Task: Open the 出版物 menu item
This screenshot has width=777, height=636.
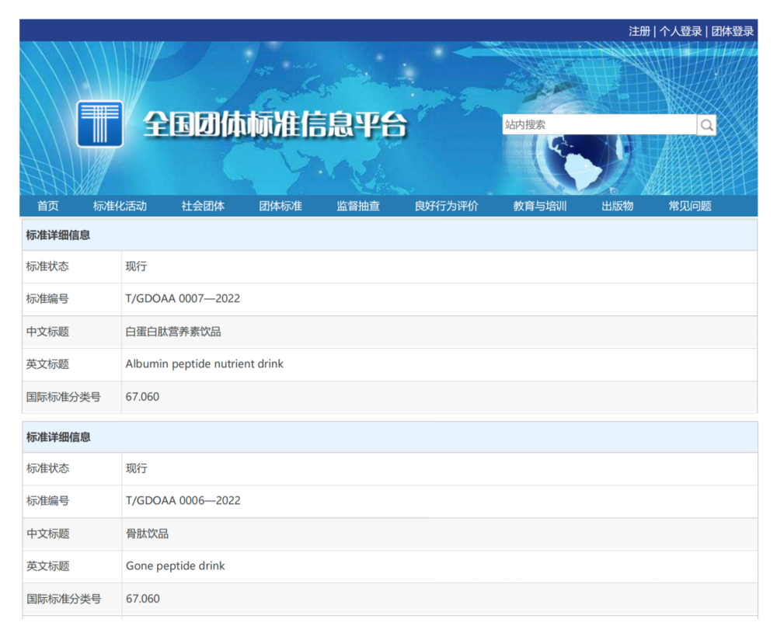Action: point(618,206)
